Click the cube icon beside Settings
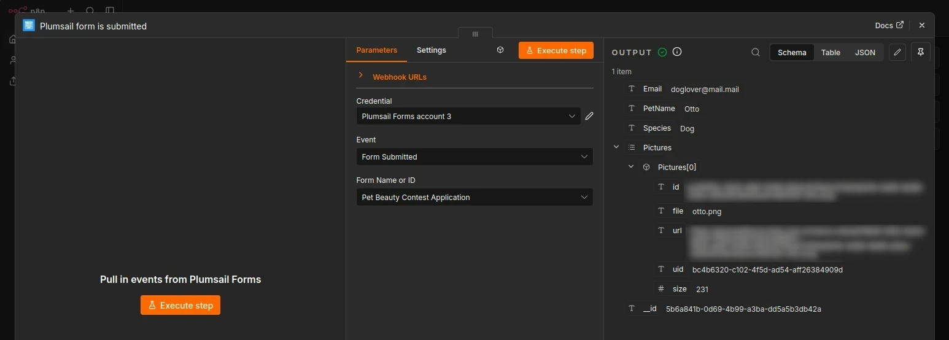The height and width of the screenshot is (340, 949). pos(500,50)
